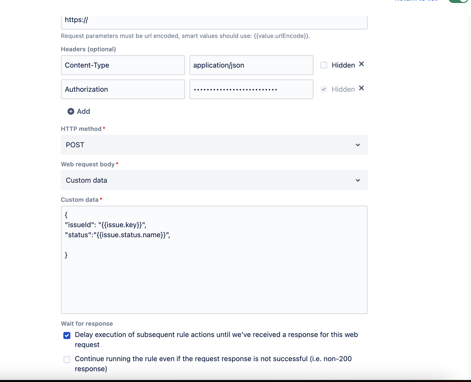The image size is (471, 382).
Task: Change POST to another HTTP method
Action: [x=214, y=145]
